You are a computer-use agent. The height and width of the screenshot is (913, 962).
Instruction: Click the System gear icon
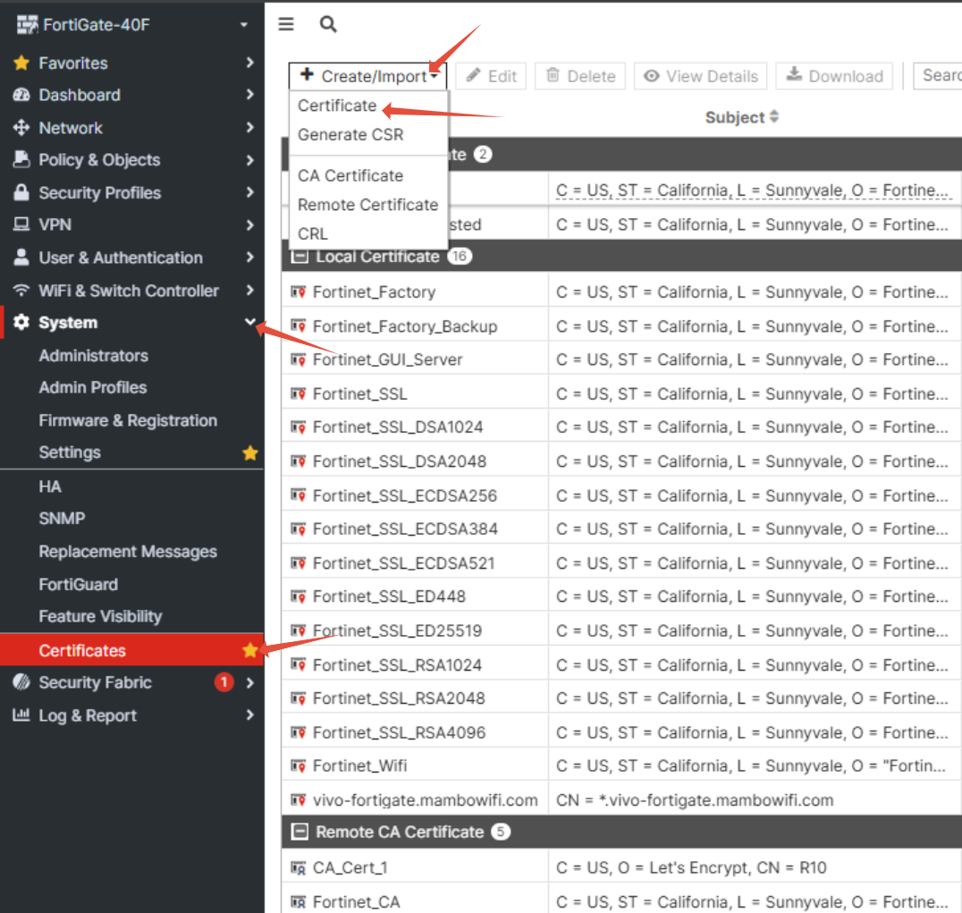[21, 322]
